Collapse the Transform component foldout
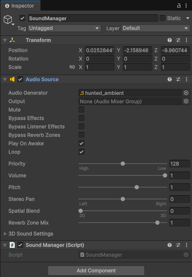Viewport: 192px width, 277px height. pyautogui.click(x=5, y=40)
